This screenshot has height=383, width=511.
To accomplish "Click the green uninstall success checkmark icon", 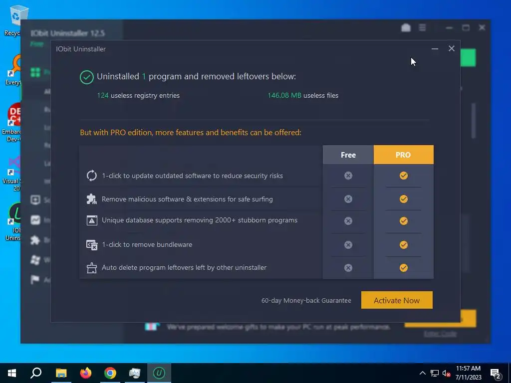I will (x=87, y=77).
